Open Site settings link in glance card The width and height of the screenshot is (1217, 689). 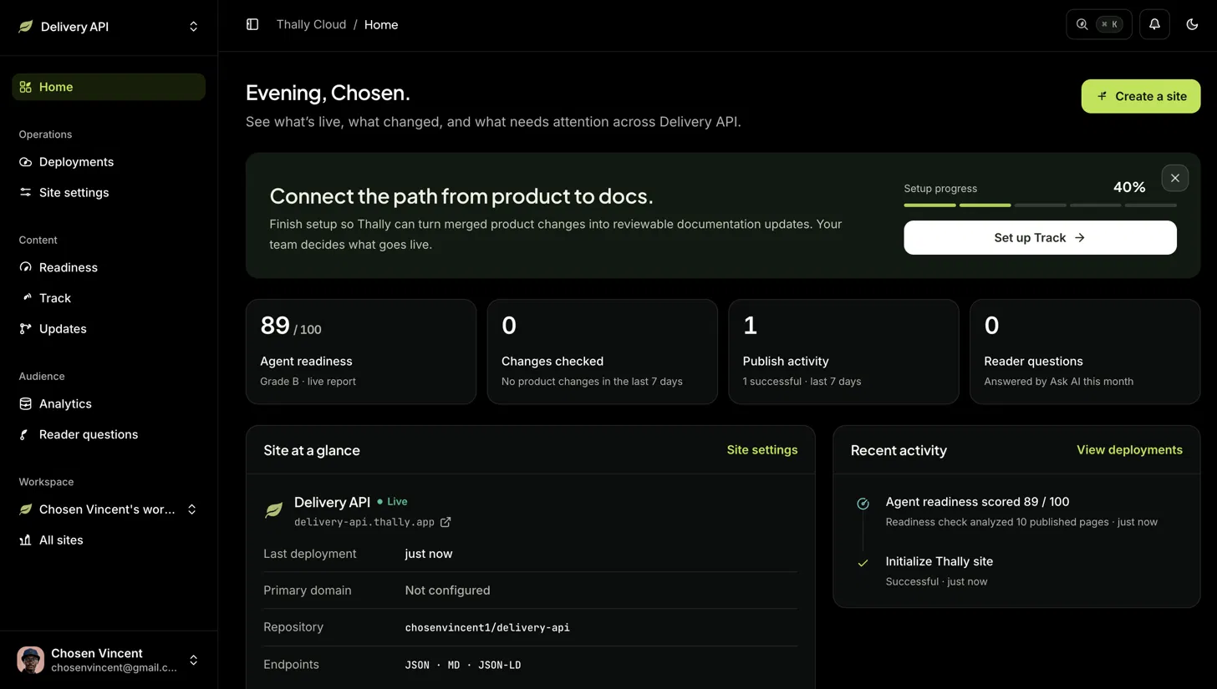pyautogui.click(x=761, y=450)
